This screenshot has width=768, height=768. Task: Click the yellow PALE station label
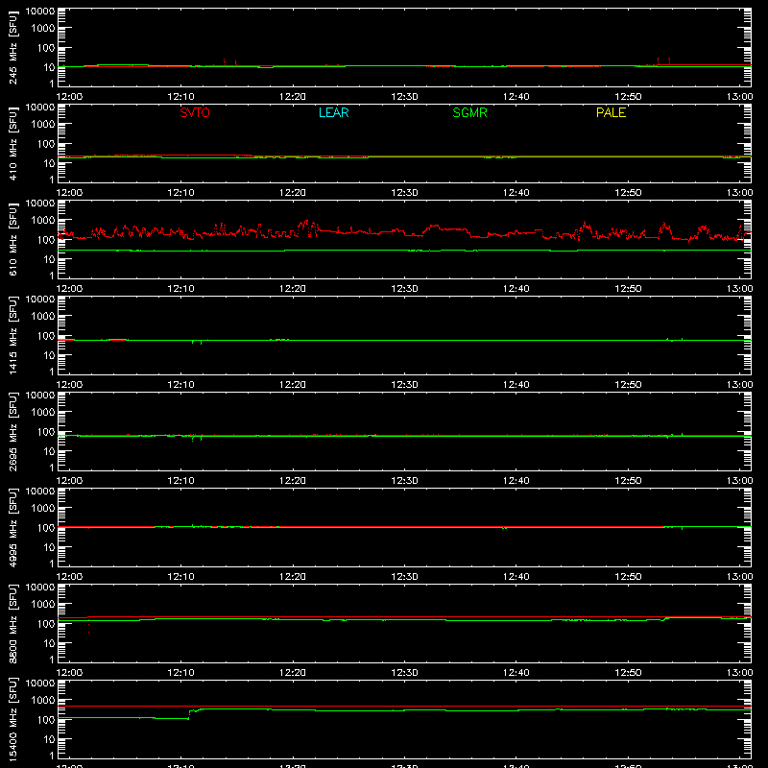(611, 112)
